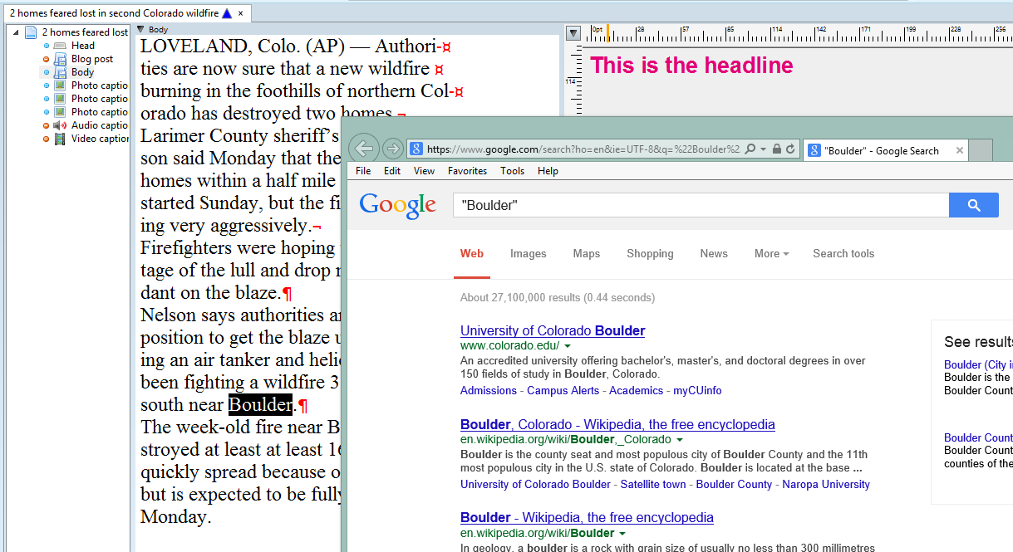Expand the More dropdown in Google results

click(x=772, y=254)
